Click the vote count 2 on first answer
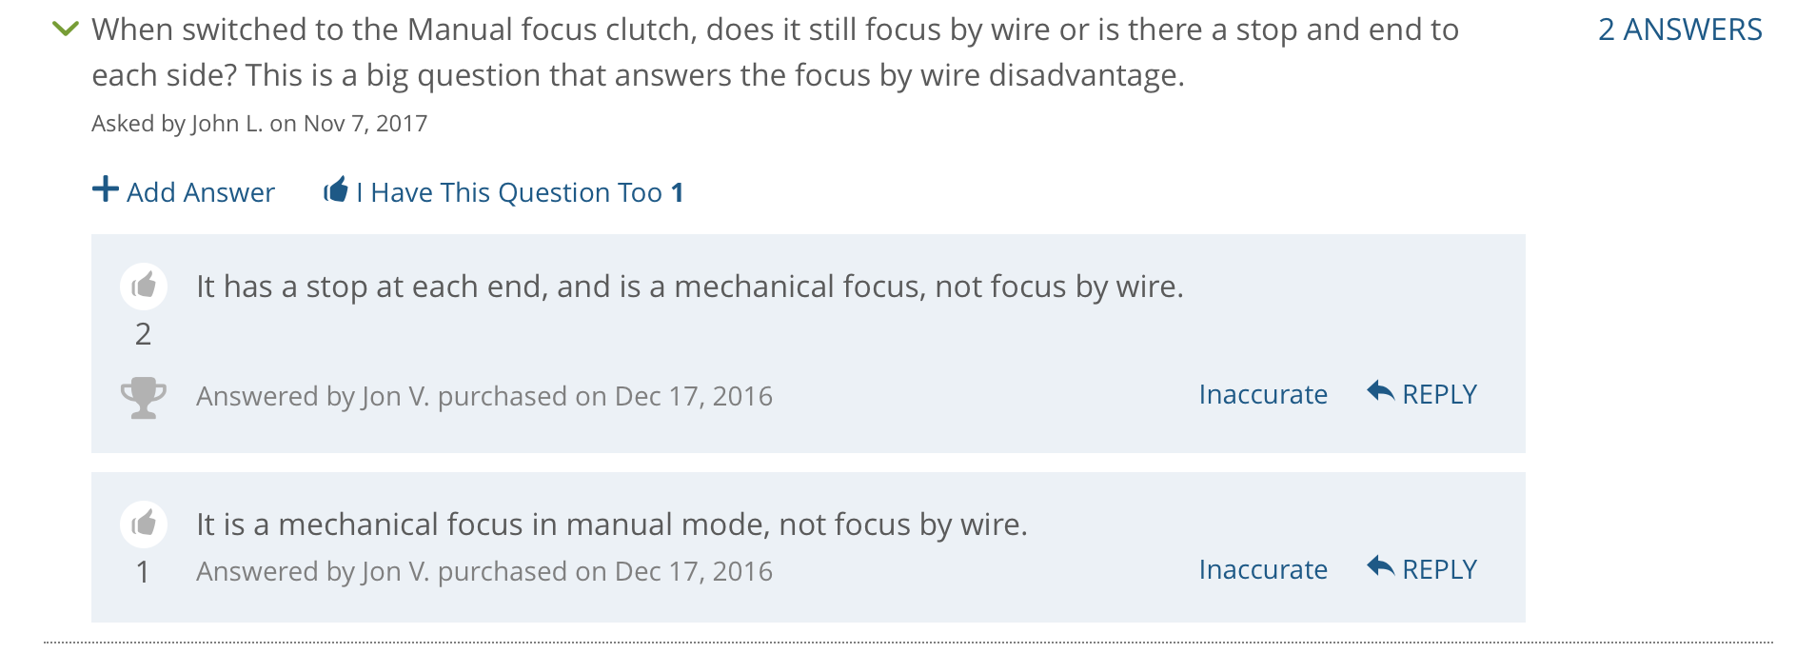1816x653 pixels. [x=143, y=334]
